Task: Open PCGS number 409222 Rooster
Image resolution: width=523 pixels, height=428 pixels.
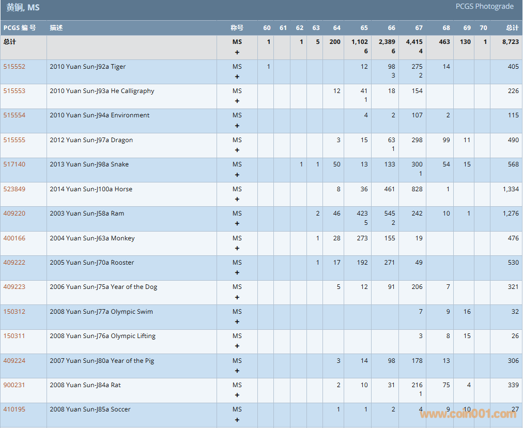Action: point(14,263)
